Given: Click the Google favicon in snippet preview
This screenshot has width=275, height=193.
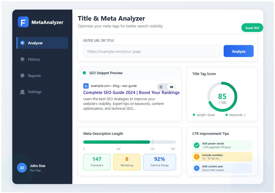Looking at the screenshot, I should click(86, 86).
